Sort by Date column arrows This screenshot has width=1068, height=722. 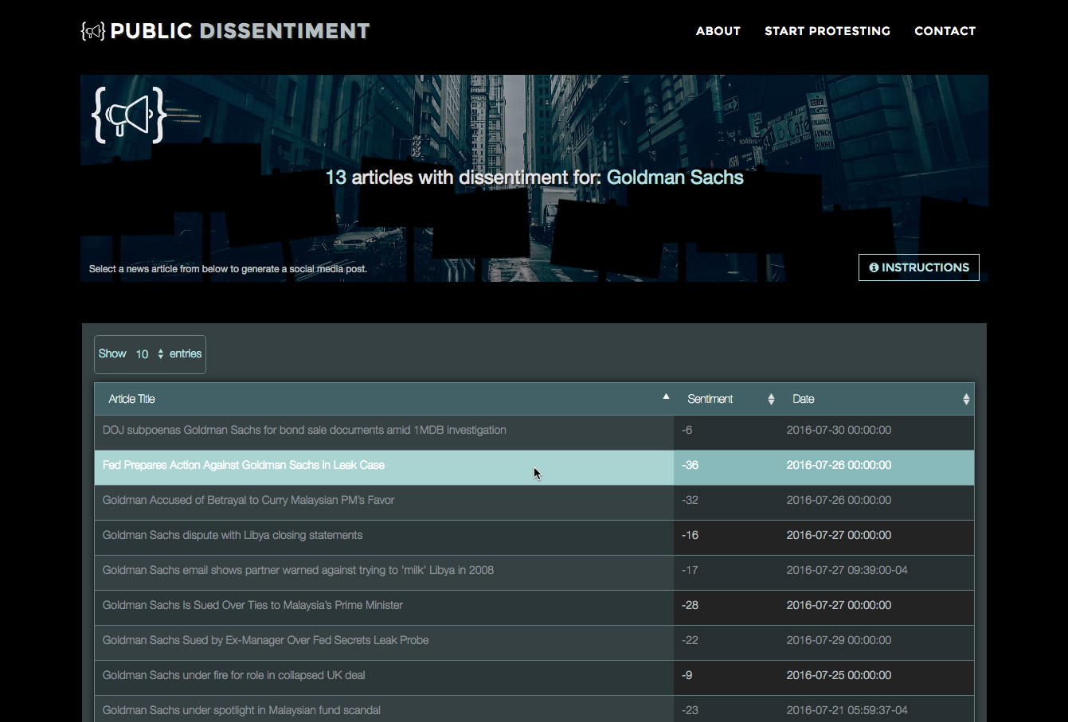pos(966,399)
